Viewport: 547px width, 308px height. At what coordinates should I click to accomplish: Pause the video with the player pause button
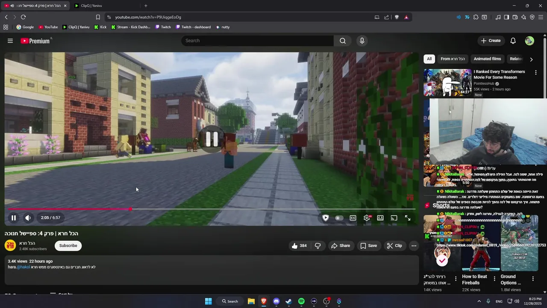(14, 218)
